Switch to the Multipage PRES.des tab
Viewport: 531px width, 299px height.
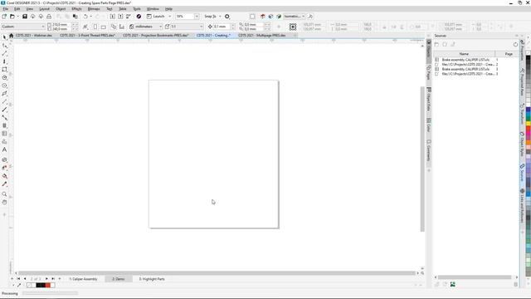pyautogui.click(x=262, y=35)
